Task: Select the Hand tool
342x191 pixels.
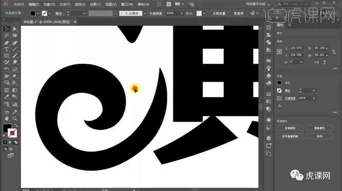Action: pos(7,118)
